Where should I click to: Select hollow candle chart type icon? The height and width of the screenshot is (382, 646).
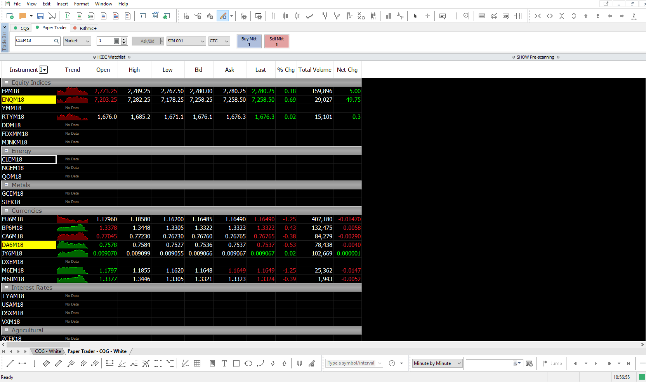tap(298, 16)
